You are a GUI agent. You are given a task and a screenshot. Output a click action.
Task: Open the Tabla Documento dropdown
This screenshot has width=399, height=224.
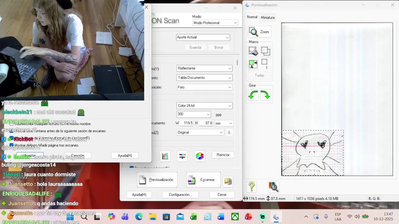pos(204,77)
